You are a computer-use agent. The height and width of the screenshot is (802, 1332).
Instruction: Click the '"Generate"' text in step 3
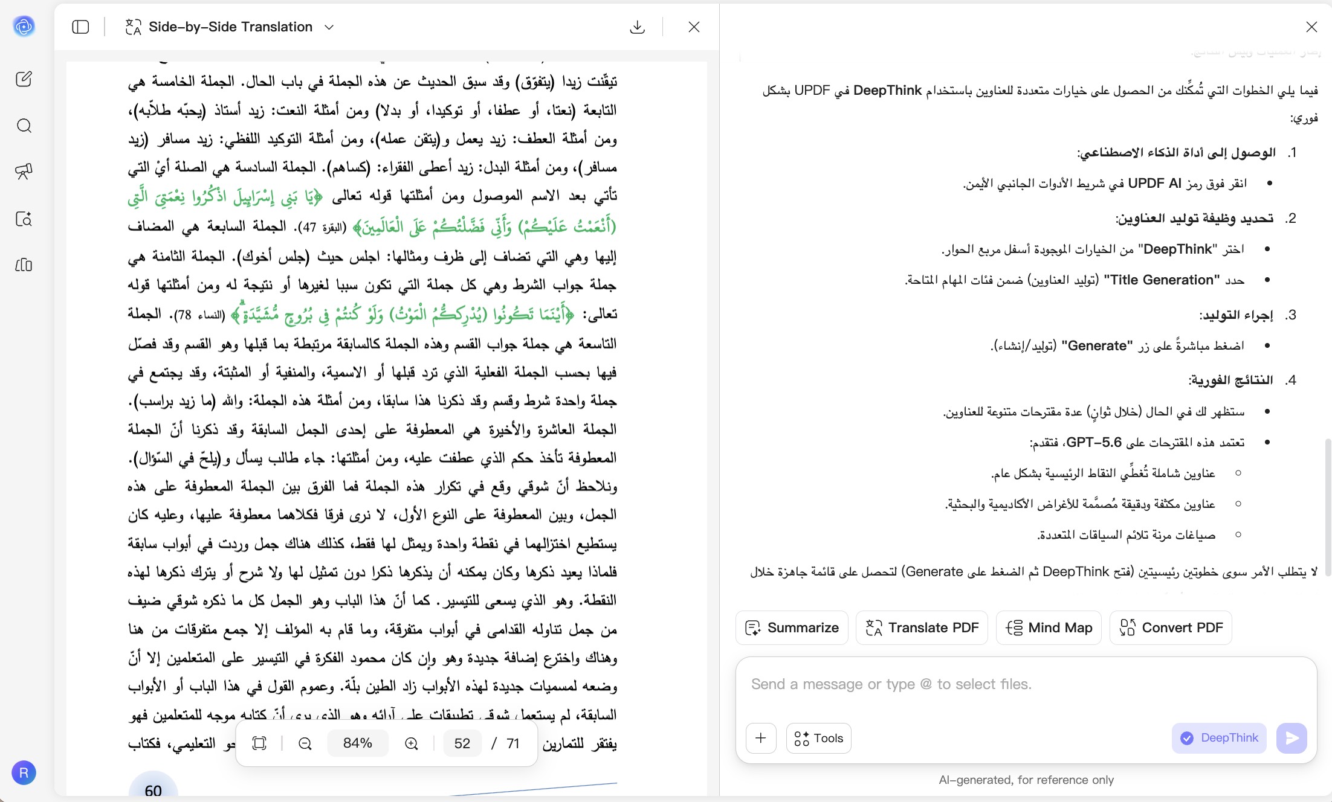point(1098,345)
